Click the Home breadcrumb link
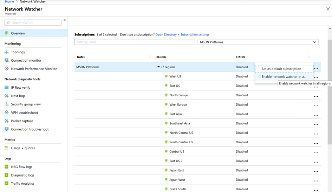Image resolution: width=332 pixels, height=192 pixels. click(x=9, y=2)
